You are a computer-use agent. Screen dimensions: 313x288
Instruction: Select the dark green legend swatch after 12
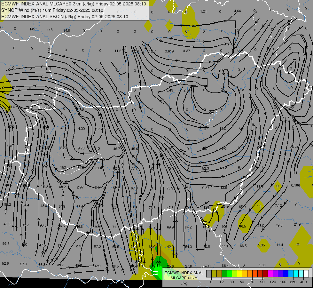[x=224, y=274]
